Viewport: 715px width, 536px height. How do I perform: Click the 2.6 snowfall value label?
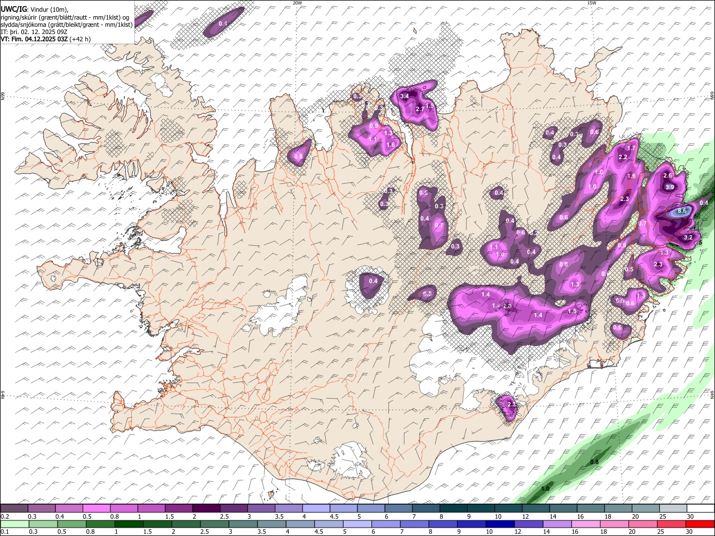pyautogui.click(x=667, y=175)
